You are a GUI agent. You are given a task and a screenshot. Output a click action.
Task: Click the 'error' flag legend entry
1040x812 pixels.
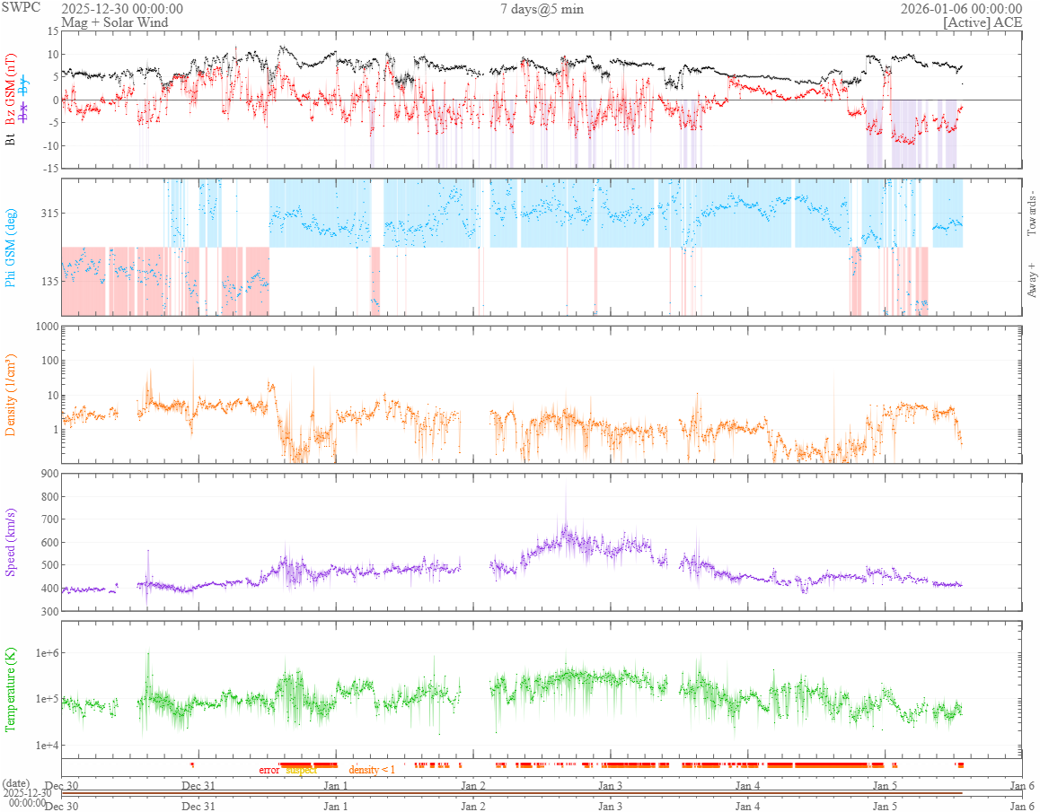tap(269, 770)
